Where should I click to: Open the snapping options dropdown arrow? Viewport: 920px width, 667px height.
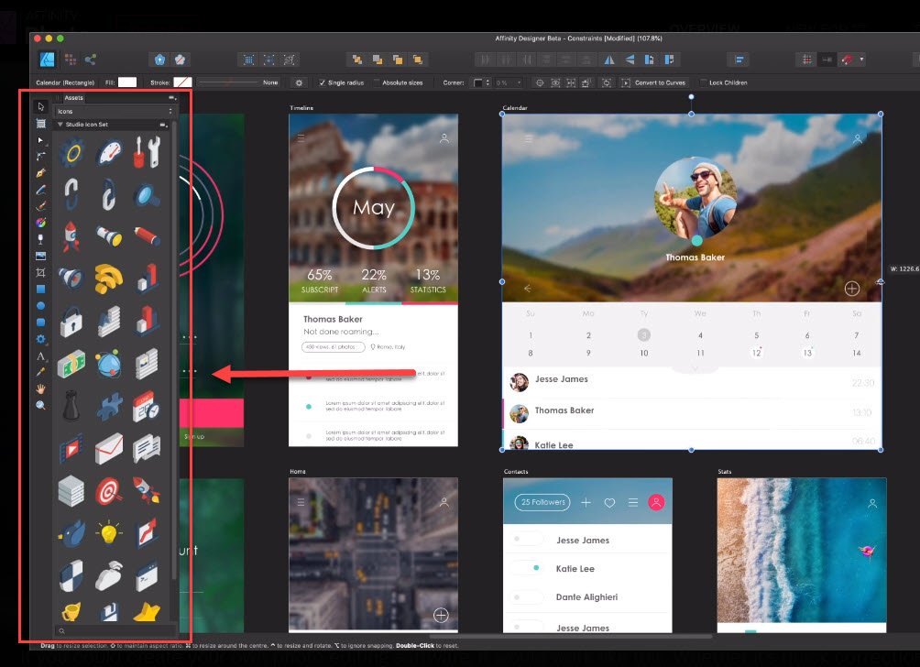coord(861,60)
